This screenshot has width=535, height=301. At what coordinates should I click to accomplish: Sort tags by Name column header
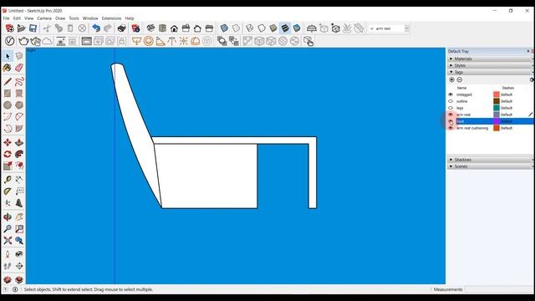461,88
